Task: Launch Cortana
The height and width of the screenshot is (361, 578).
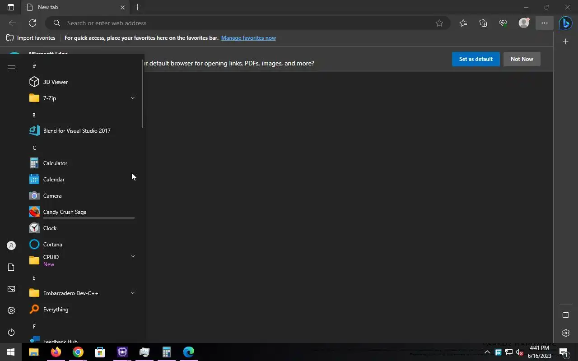Action: click(82, 244)
